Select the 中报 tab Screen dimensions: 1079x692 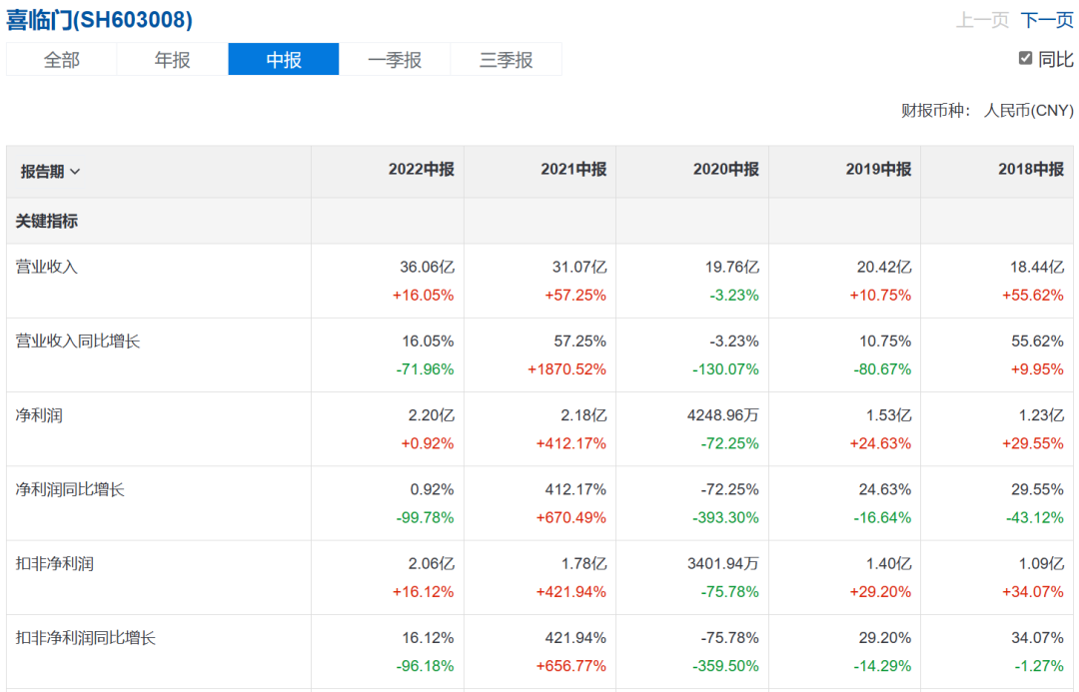[x=284, y=60]
